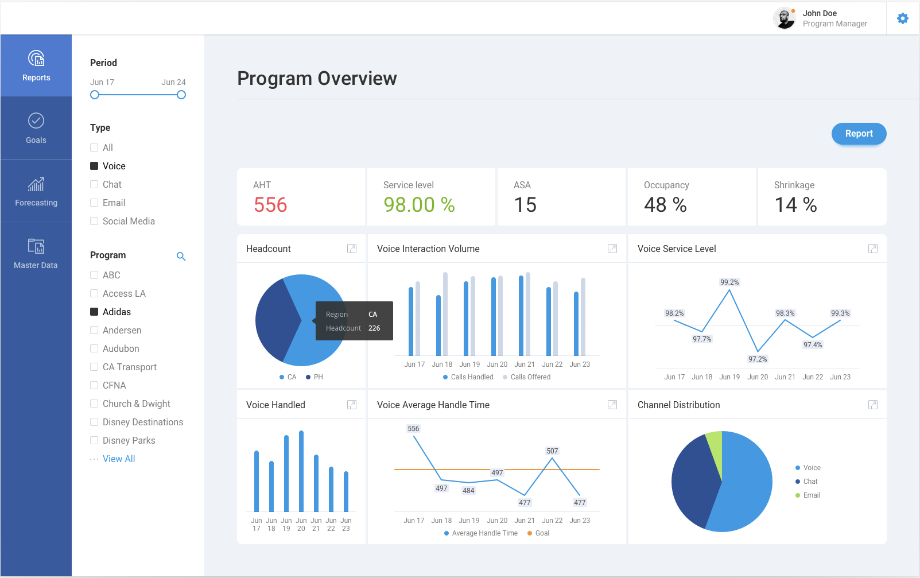Expand the Headcount chart panel
This screenshot has width=920, height=578.
click(352, 249)
